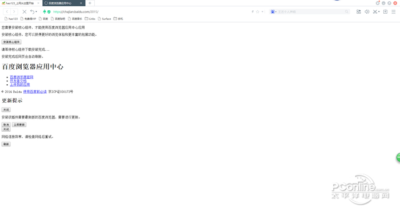Stop page loading with the X button
The image size is (400, 216).
click(24, 12)
